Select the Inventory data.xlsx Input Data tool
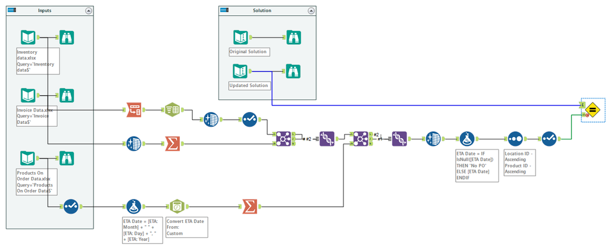Viewport: 613px width, 249px height. (28, 38)
